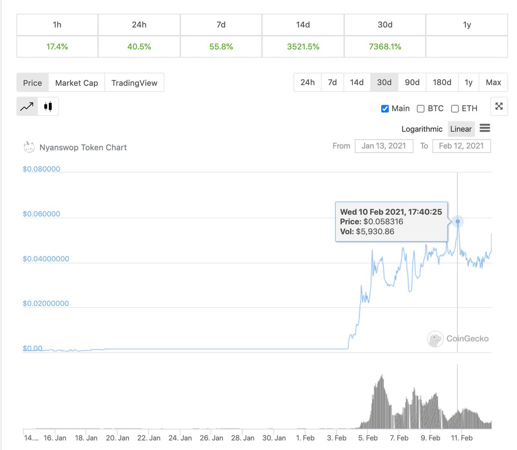The width and height of the screenshot is (517, 450).
Task: Select the Max chart range
Action: pos(493,82)
